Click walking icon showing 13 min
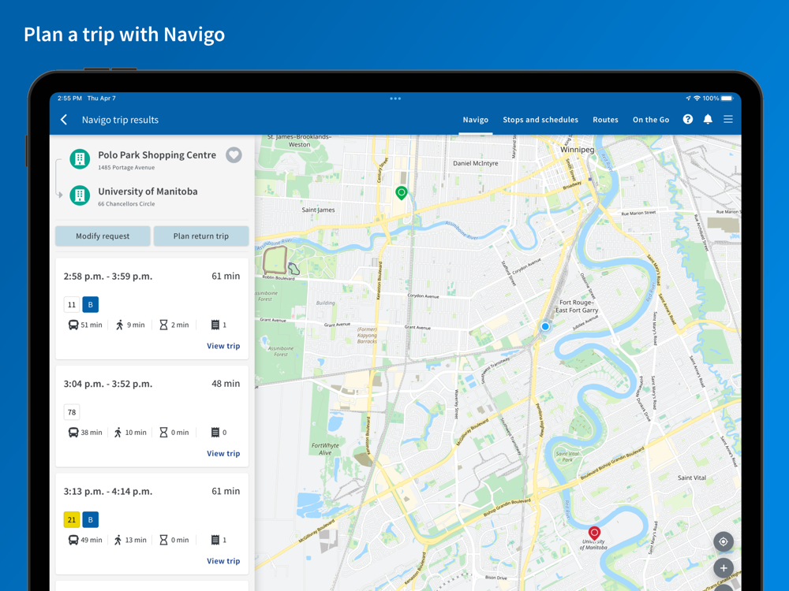The height and width of the screenshot is (591, 789). [x=118, y=541]
